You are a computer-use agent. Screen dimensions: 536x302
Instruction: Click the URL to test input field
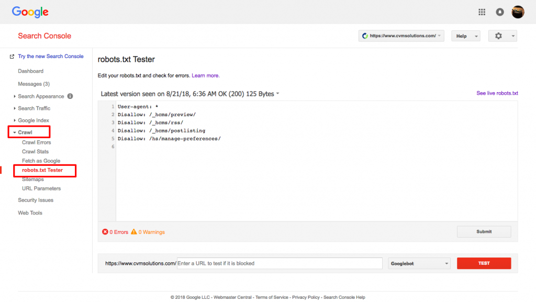point(280,263)
